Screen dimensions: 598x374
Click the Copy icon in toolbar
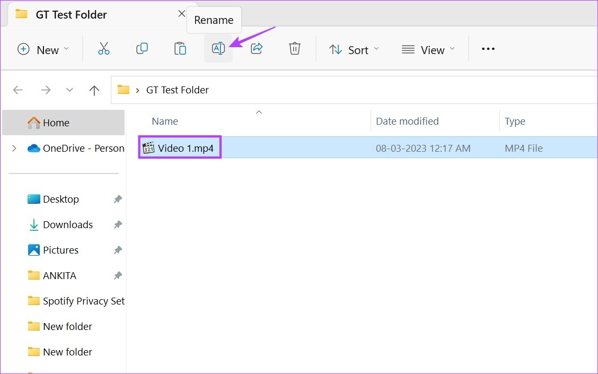(x=142, y=48)
